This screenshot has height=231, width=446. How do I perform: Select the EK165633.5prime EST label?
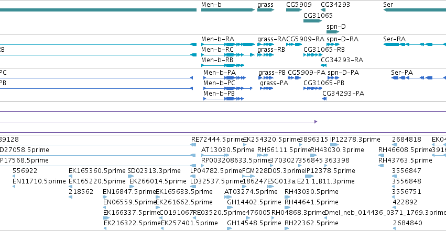coord(184,192)
